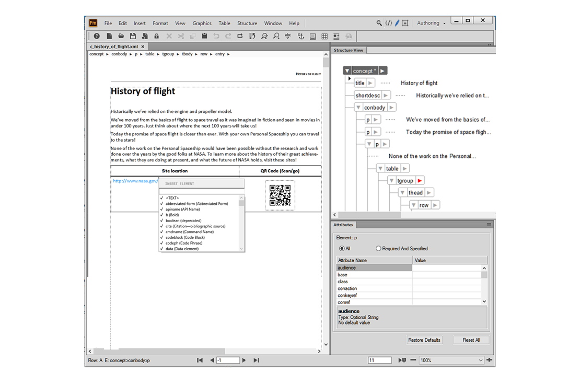Viewport: 580px width, 383px height.
Task: Toggle the lock icon in the toolbar
Action: (156, 36)
